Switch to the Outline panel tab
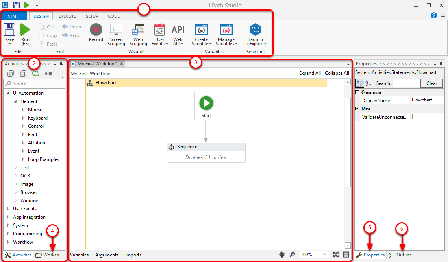Image resolution: width=448 pixels, height=262 pixels. (x=400, y=255)
